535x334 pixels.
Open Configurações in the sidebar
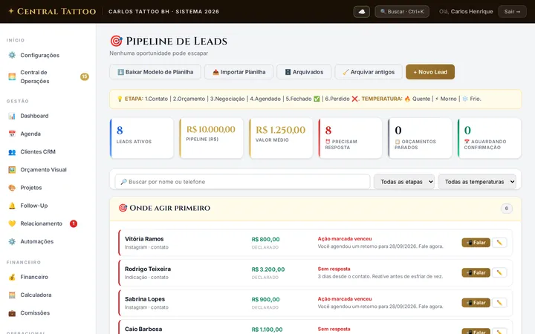pyautogui.click(x=39, y=55)
